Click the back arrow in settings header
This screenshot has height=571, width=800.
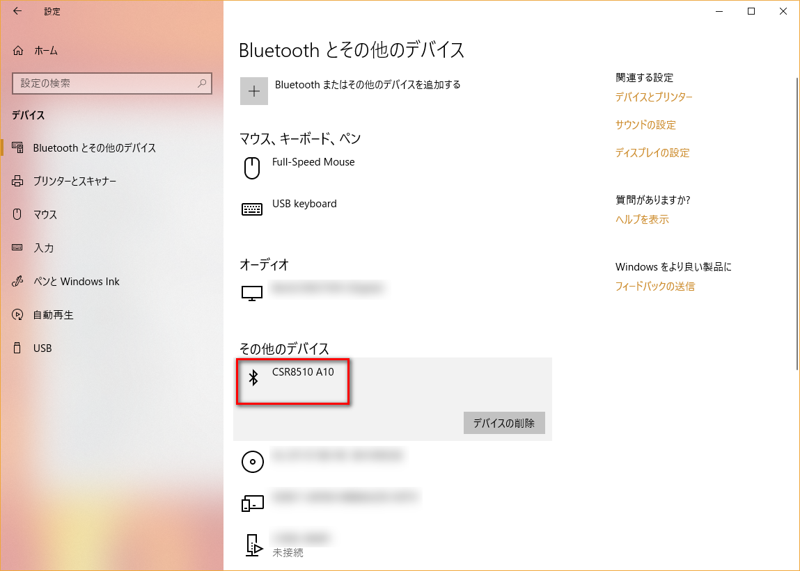(x=17, y=11)
